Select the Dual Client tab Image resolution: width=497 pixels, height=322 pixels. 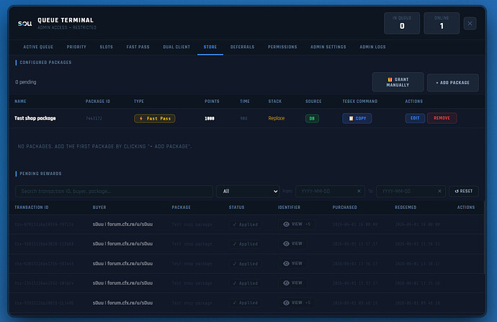176,47
